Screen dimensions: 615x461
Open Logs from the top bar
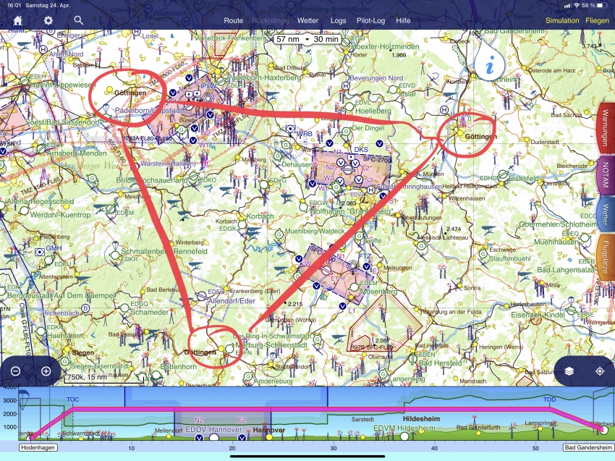[338, 20]
